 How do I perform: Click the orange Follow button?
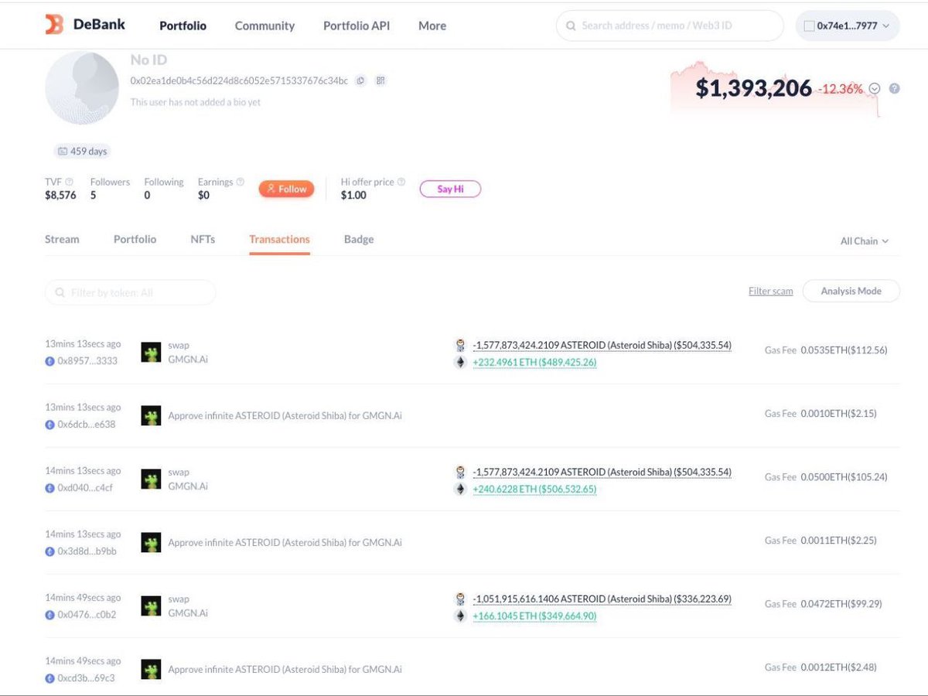click(x=287, y=189)
